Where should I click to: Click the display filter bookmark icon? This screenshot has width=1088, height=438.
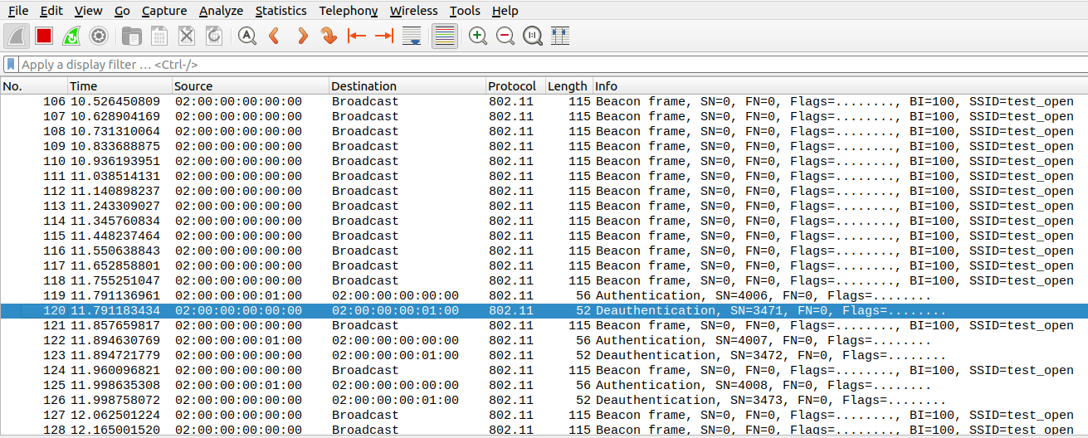(11, 64)
